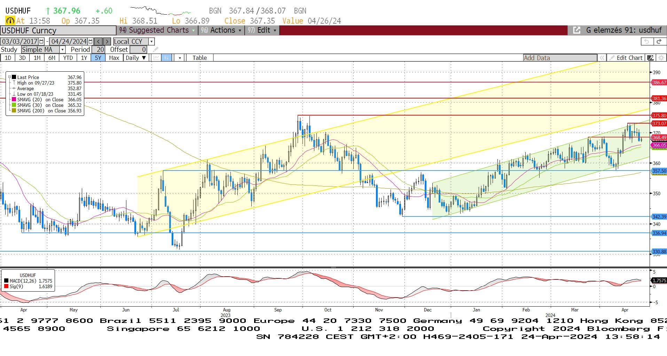The height and width of the screenshot is (356, 667).
Task: Click the 357.50 blue price level label
Action: 659,171
